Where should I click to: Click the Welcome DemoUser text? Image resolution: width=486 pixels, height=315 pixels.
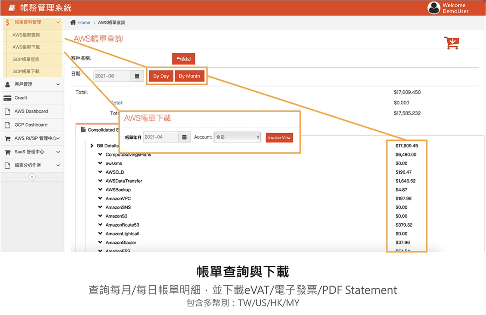click(x=455, y=8)
